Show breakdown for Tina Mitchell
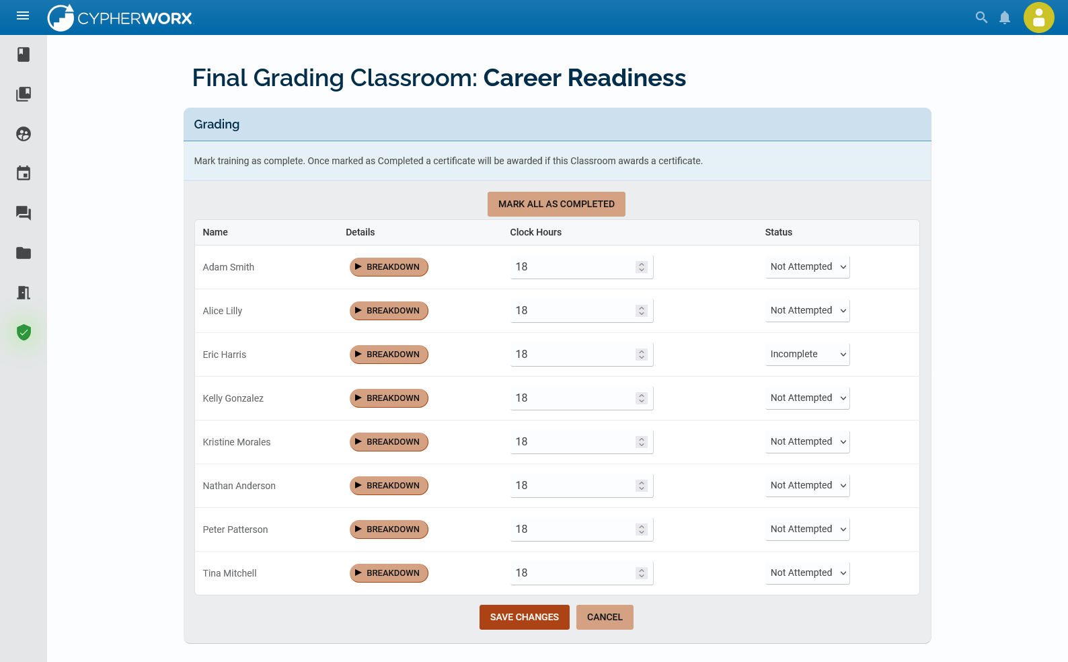Image resolution: width=1068 pixels, height=662 pixels. pos(389,573)
